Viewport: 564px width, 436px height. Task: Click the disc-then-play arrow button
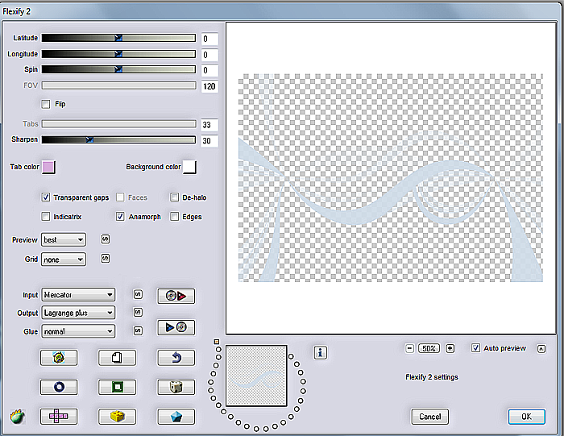[176, 296]
